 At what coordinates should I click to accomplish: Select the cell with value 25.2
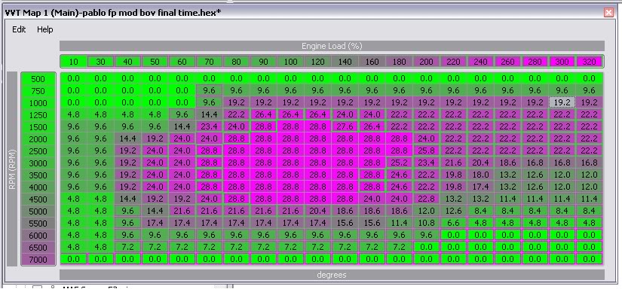399,163
